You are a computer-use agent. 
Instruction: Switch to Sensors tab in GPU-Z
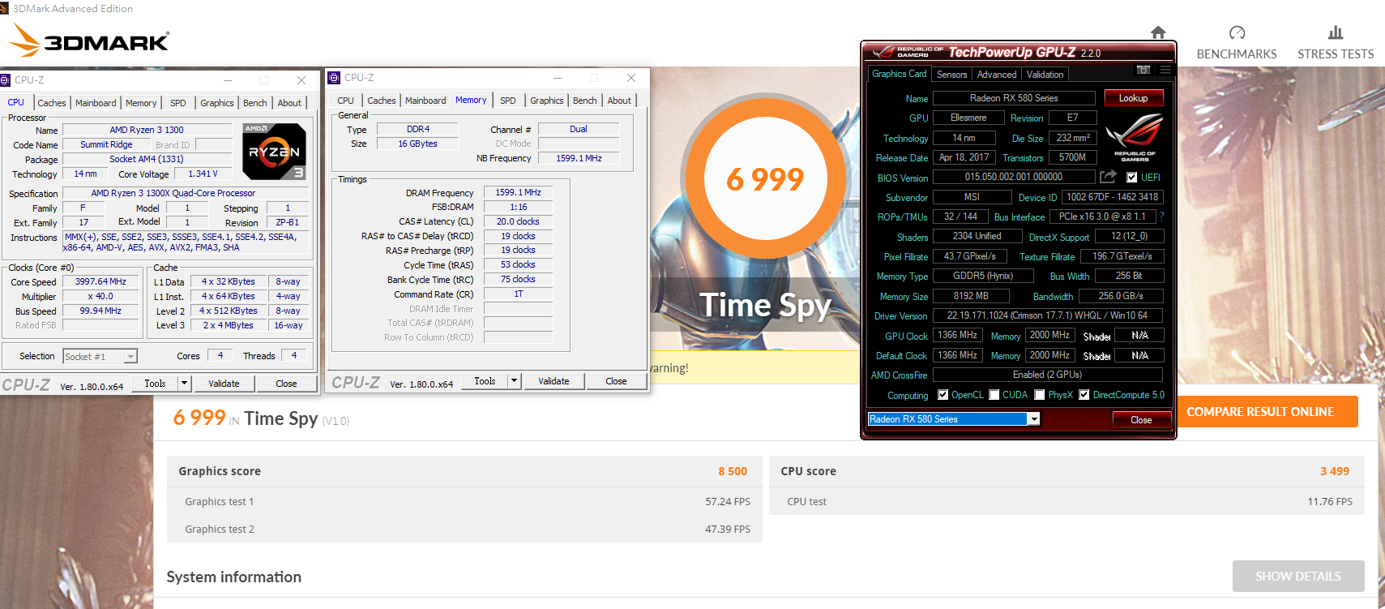[x=951, y=75]
